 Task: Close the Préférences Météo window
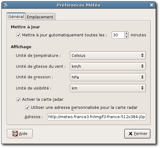(x=152, y=5)
